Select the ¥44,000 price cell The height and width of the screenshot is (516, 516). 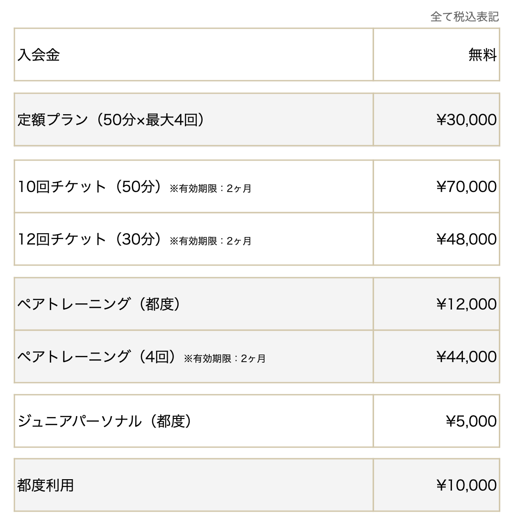436,357
